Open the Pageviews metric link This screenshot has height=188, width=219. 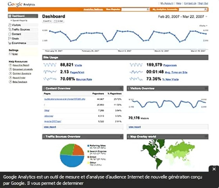point(170,65)
